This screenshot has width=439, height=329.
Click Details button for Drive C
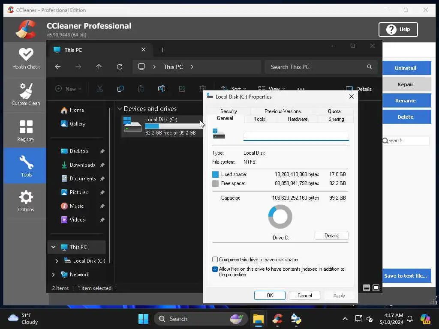[x=331, y=236]
